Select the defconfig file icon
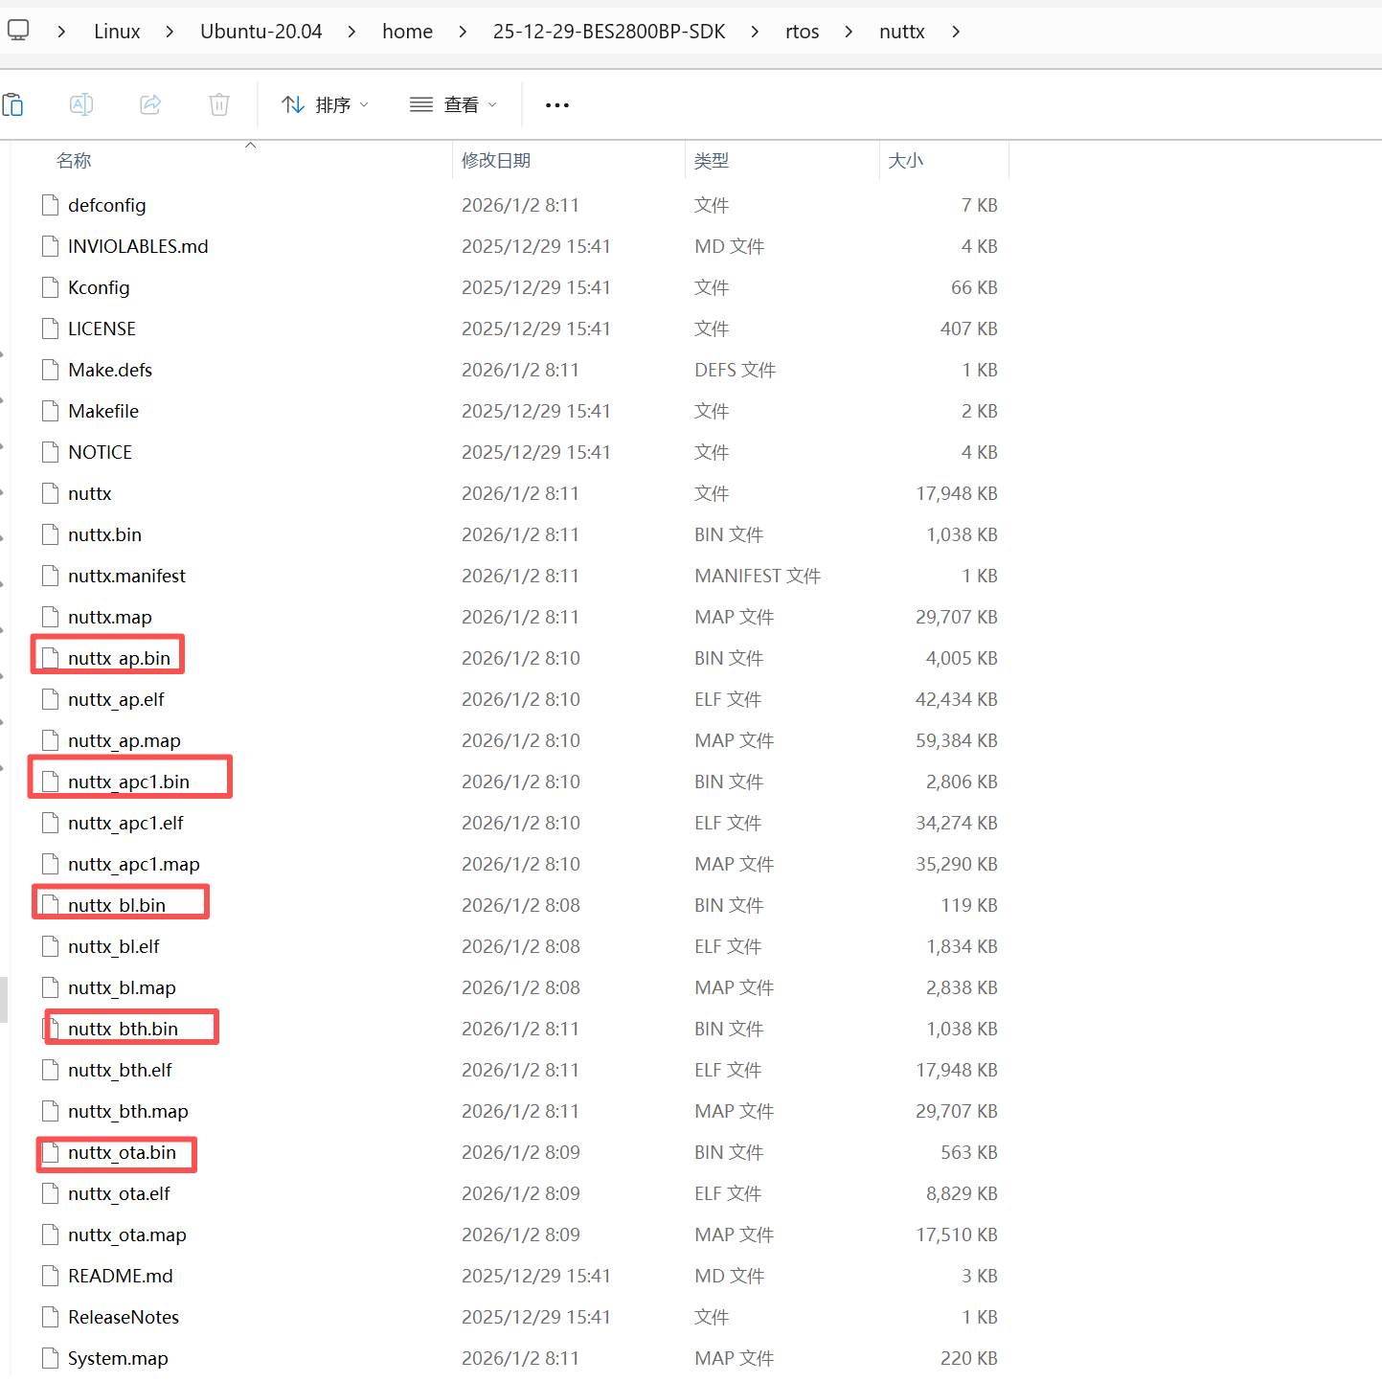Image resolution: width=1382 pixels, height=1382 pixels. tap(51, 205)
